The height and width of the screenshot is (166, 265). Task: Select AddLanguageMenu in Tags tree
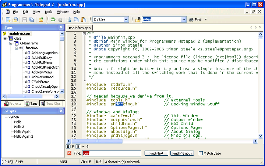[45, 53]
